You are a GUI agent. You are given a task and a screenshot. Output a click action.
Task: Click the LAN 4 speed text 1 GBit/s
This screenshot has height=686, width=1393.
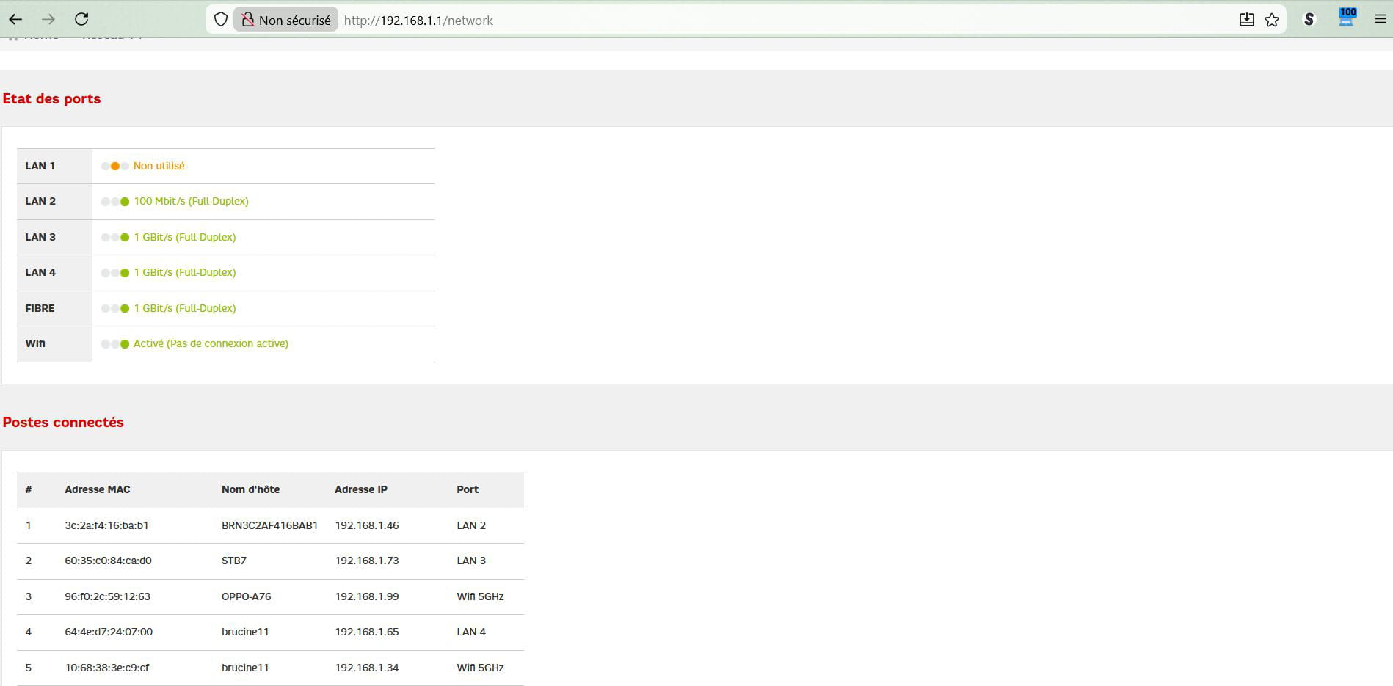[x=185, y=272]
